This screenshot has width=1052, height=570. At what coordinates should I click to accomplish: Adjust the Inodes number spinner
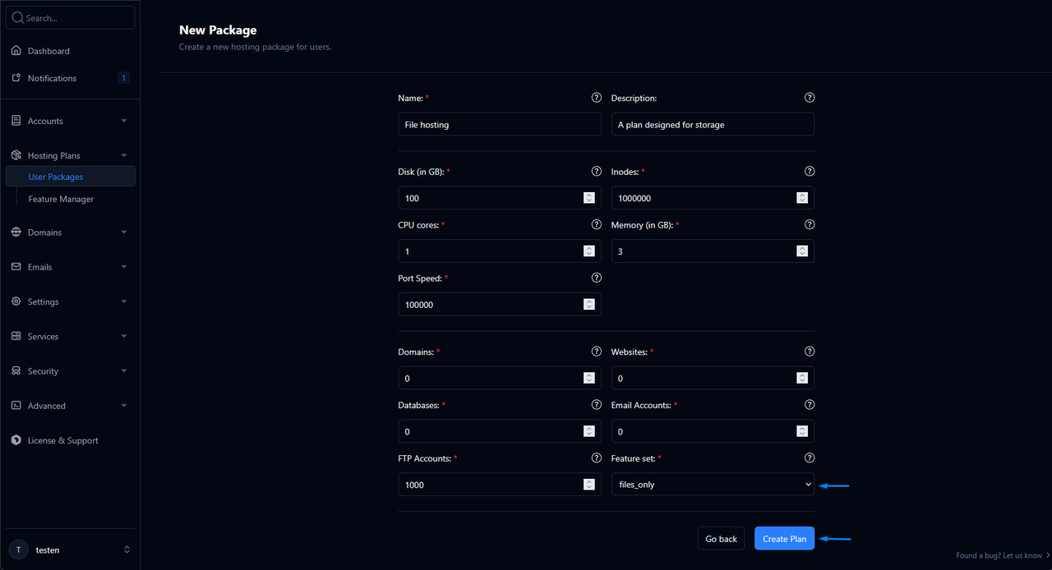coord(802,198)
